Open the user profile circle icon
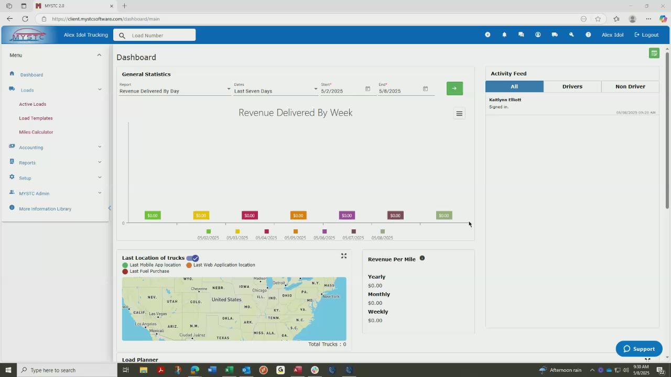Screen dimensions: 671x377 pos(538,35)
